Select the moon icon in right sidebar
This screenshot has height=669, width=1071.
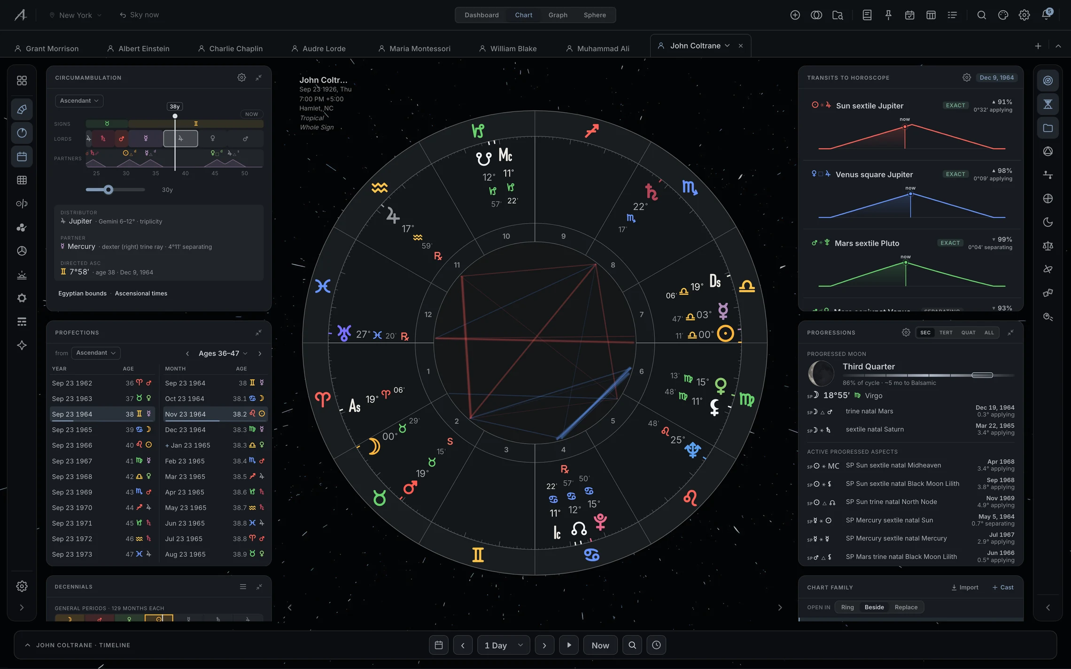click(1048, 222)
